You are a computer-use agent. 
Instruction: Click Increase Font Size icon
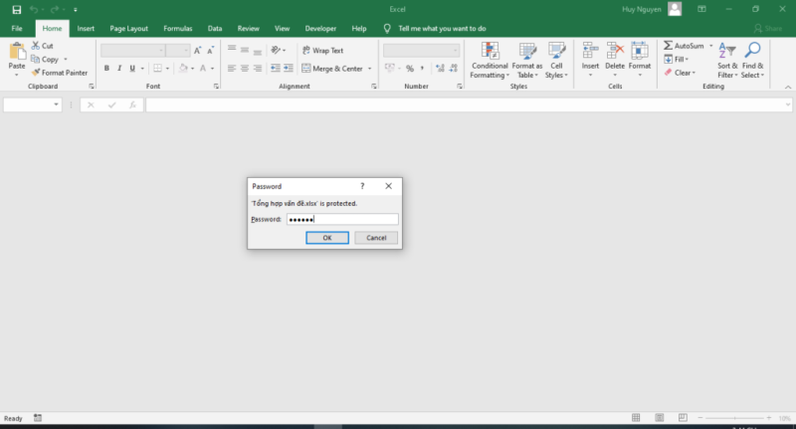(197, 50)
